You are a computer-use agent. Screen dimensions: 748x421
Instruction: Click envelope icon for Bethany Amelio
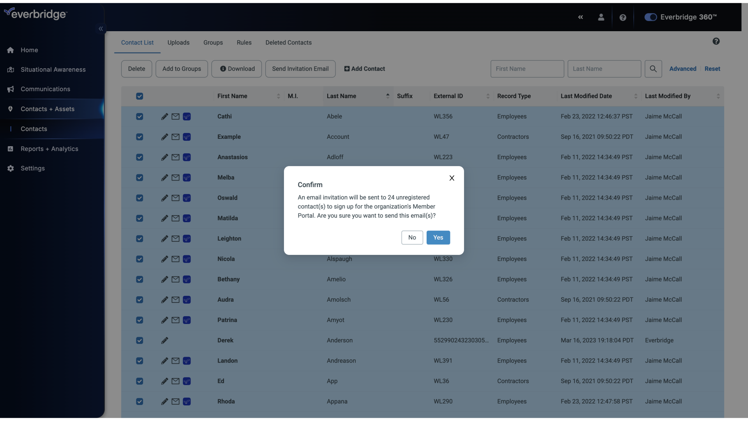(176, 279)
